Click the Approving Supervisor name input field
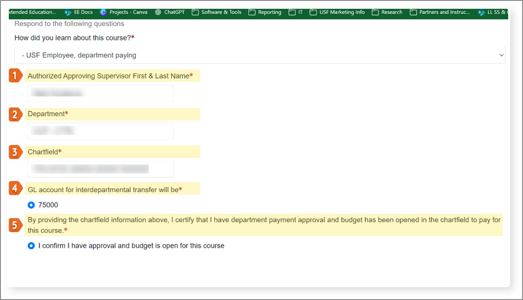The height and width of the screenshot is (300, 523). pos(100,93)
